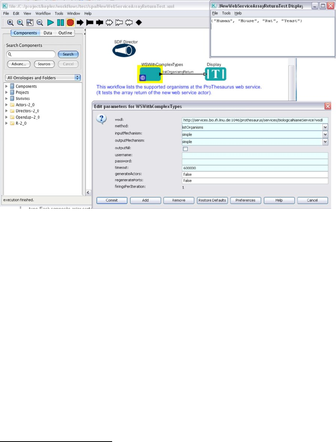Add multiple input port white arrow icon
This screenshot has width=336, height=442.
(109, 23)
